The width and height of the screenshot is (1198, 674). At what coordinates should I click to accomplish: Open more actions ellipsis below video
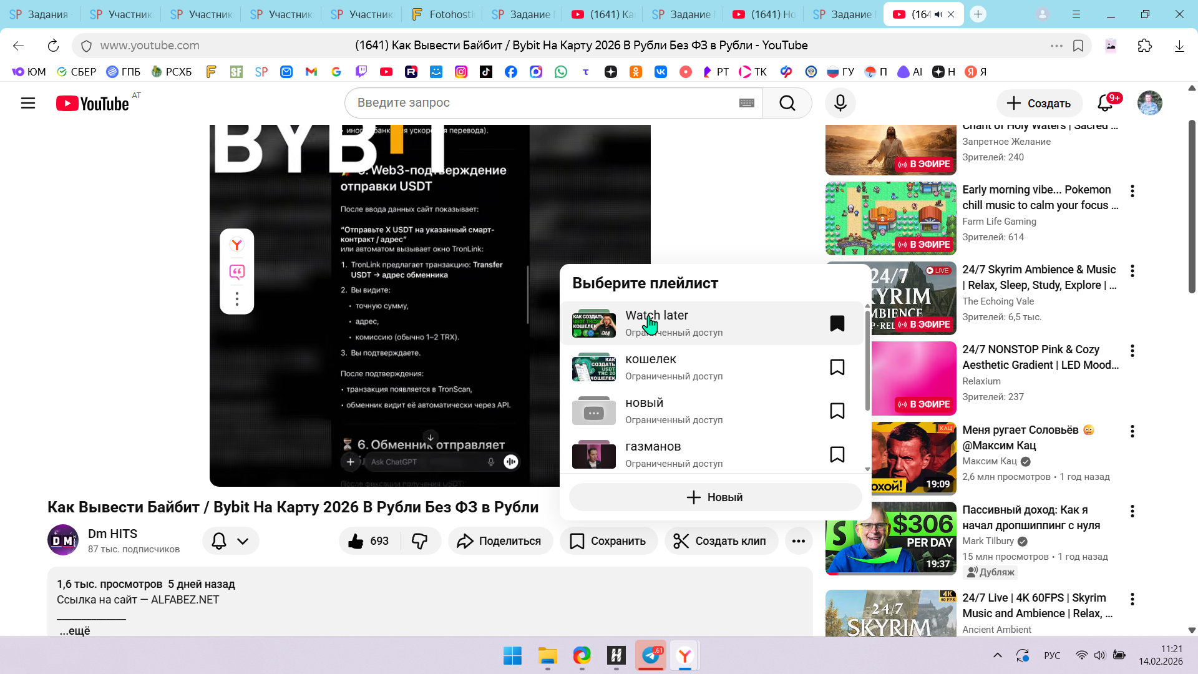click(798, 541)
